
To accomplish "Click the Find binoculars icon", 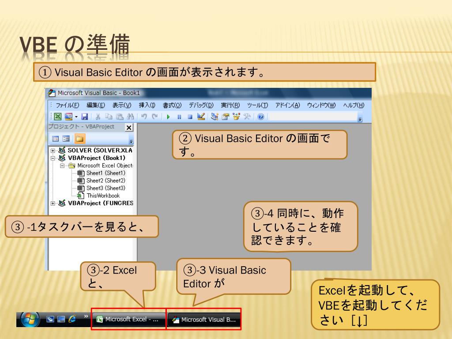I will 130,117.
